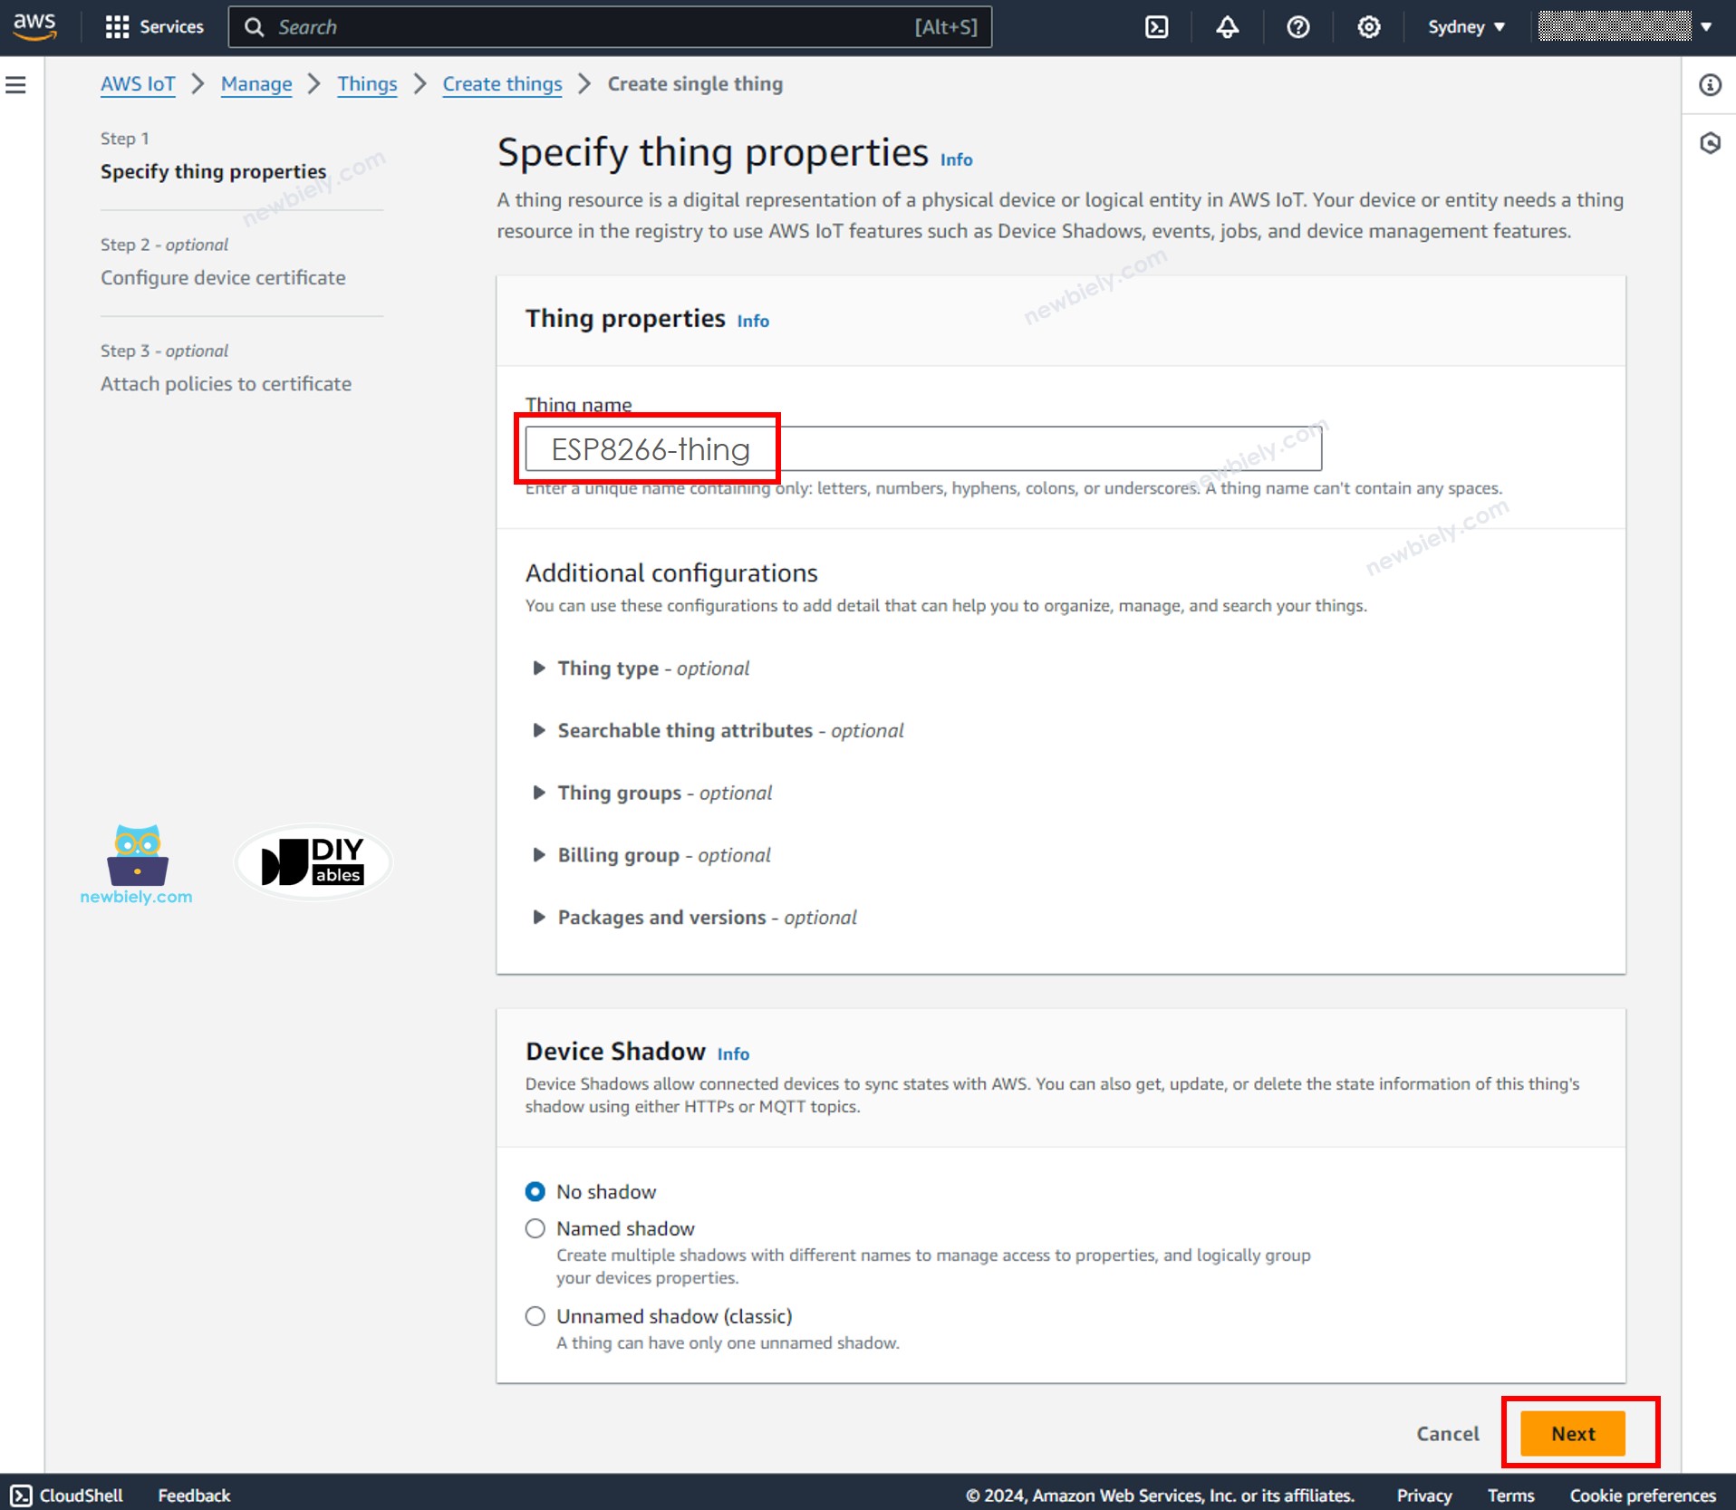This screenshot has width=1736, height=1510.
Task: Click the Next button
Action: [1573, 1433]
